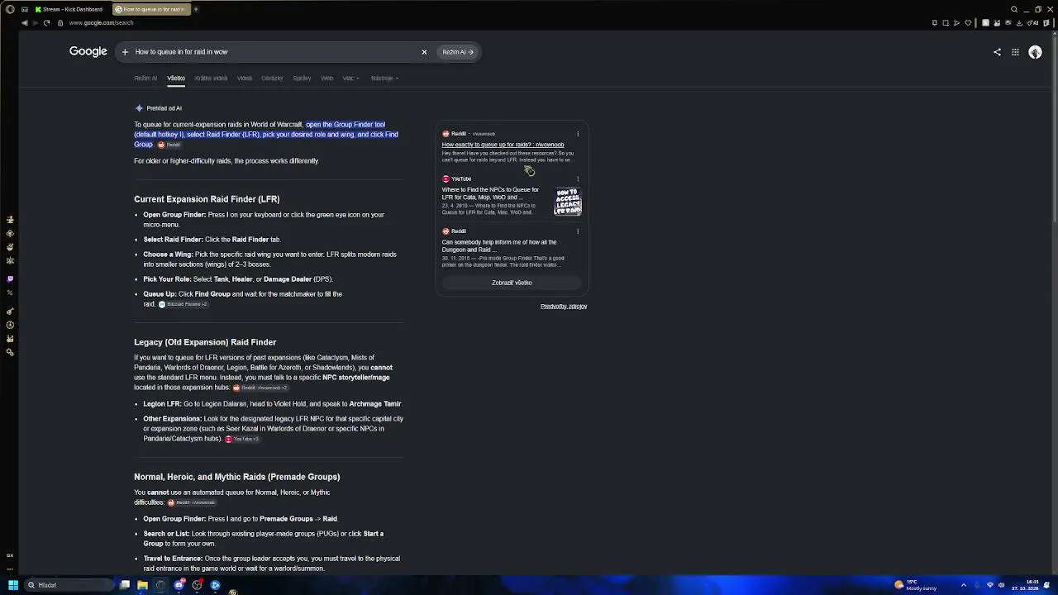
Task: Open the downloads toolbar icon
Action: pyautogui.click(x=1021, y=23)
